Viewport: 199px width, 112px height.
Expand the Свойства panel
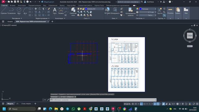point(140,18)
